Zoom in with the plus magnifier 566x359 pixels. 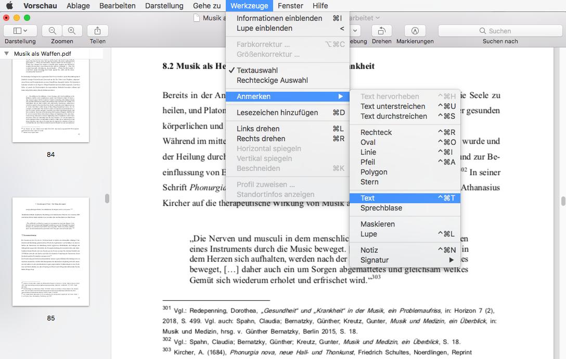pos(72,31)
